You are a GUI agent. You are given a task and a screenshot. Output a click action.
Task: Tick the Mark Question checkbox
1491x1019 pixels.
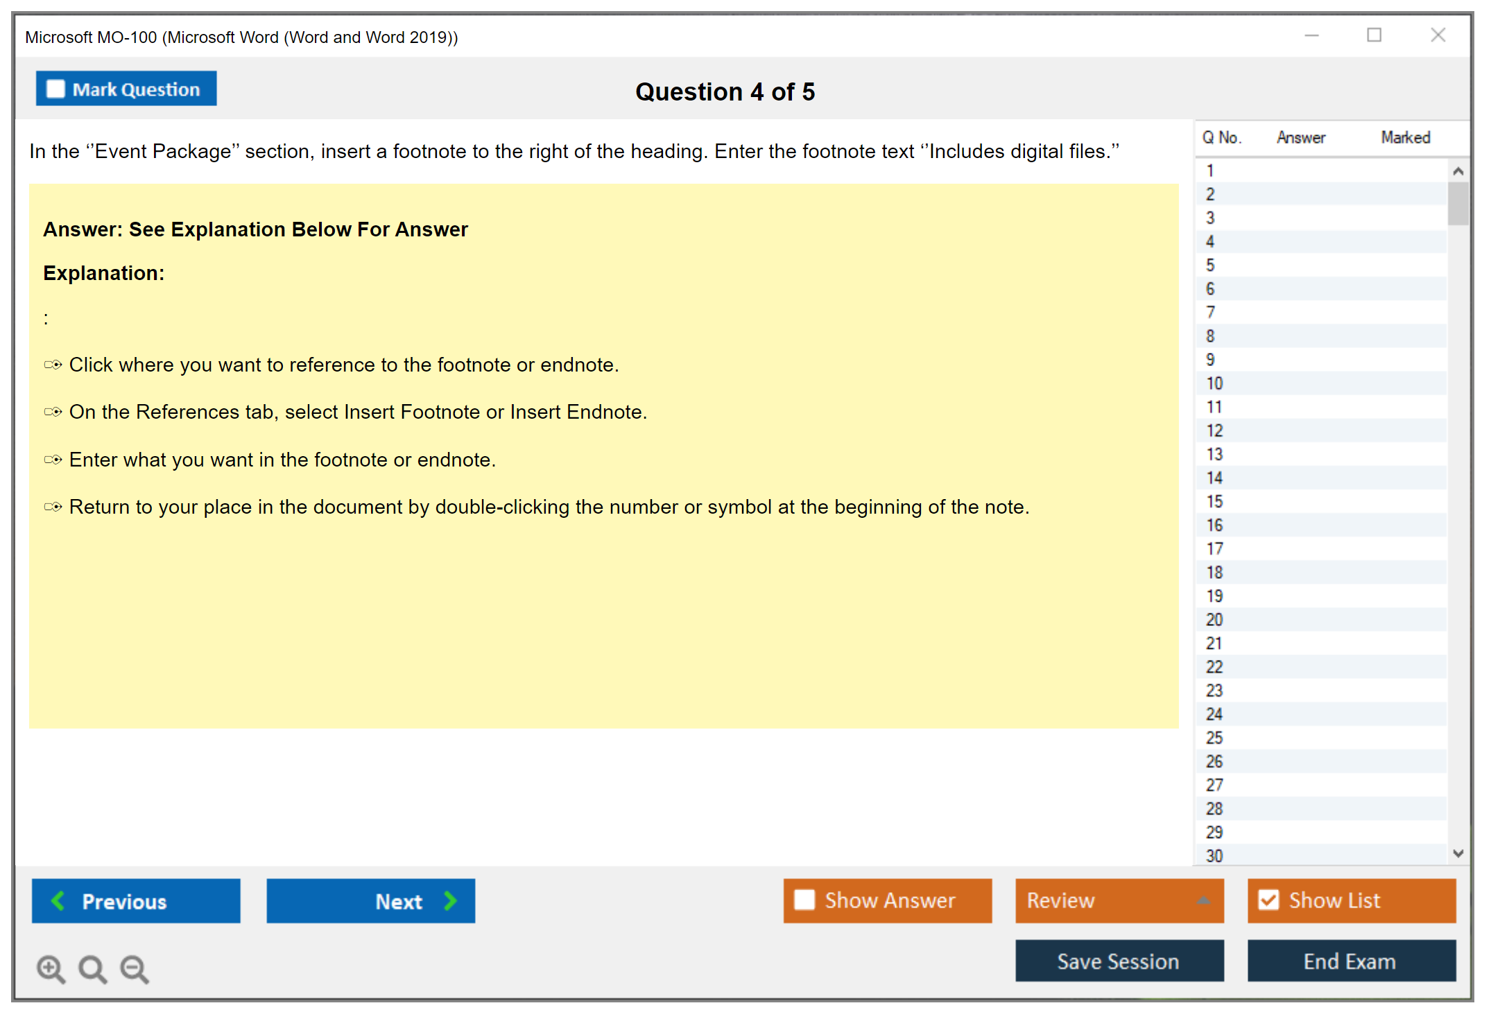click(x=55, y=89)
